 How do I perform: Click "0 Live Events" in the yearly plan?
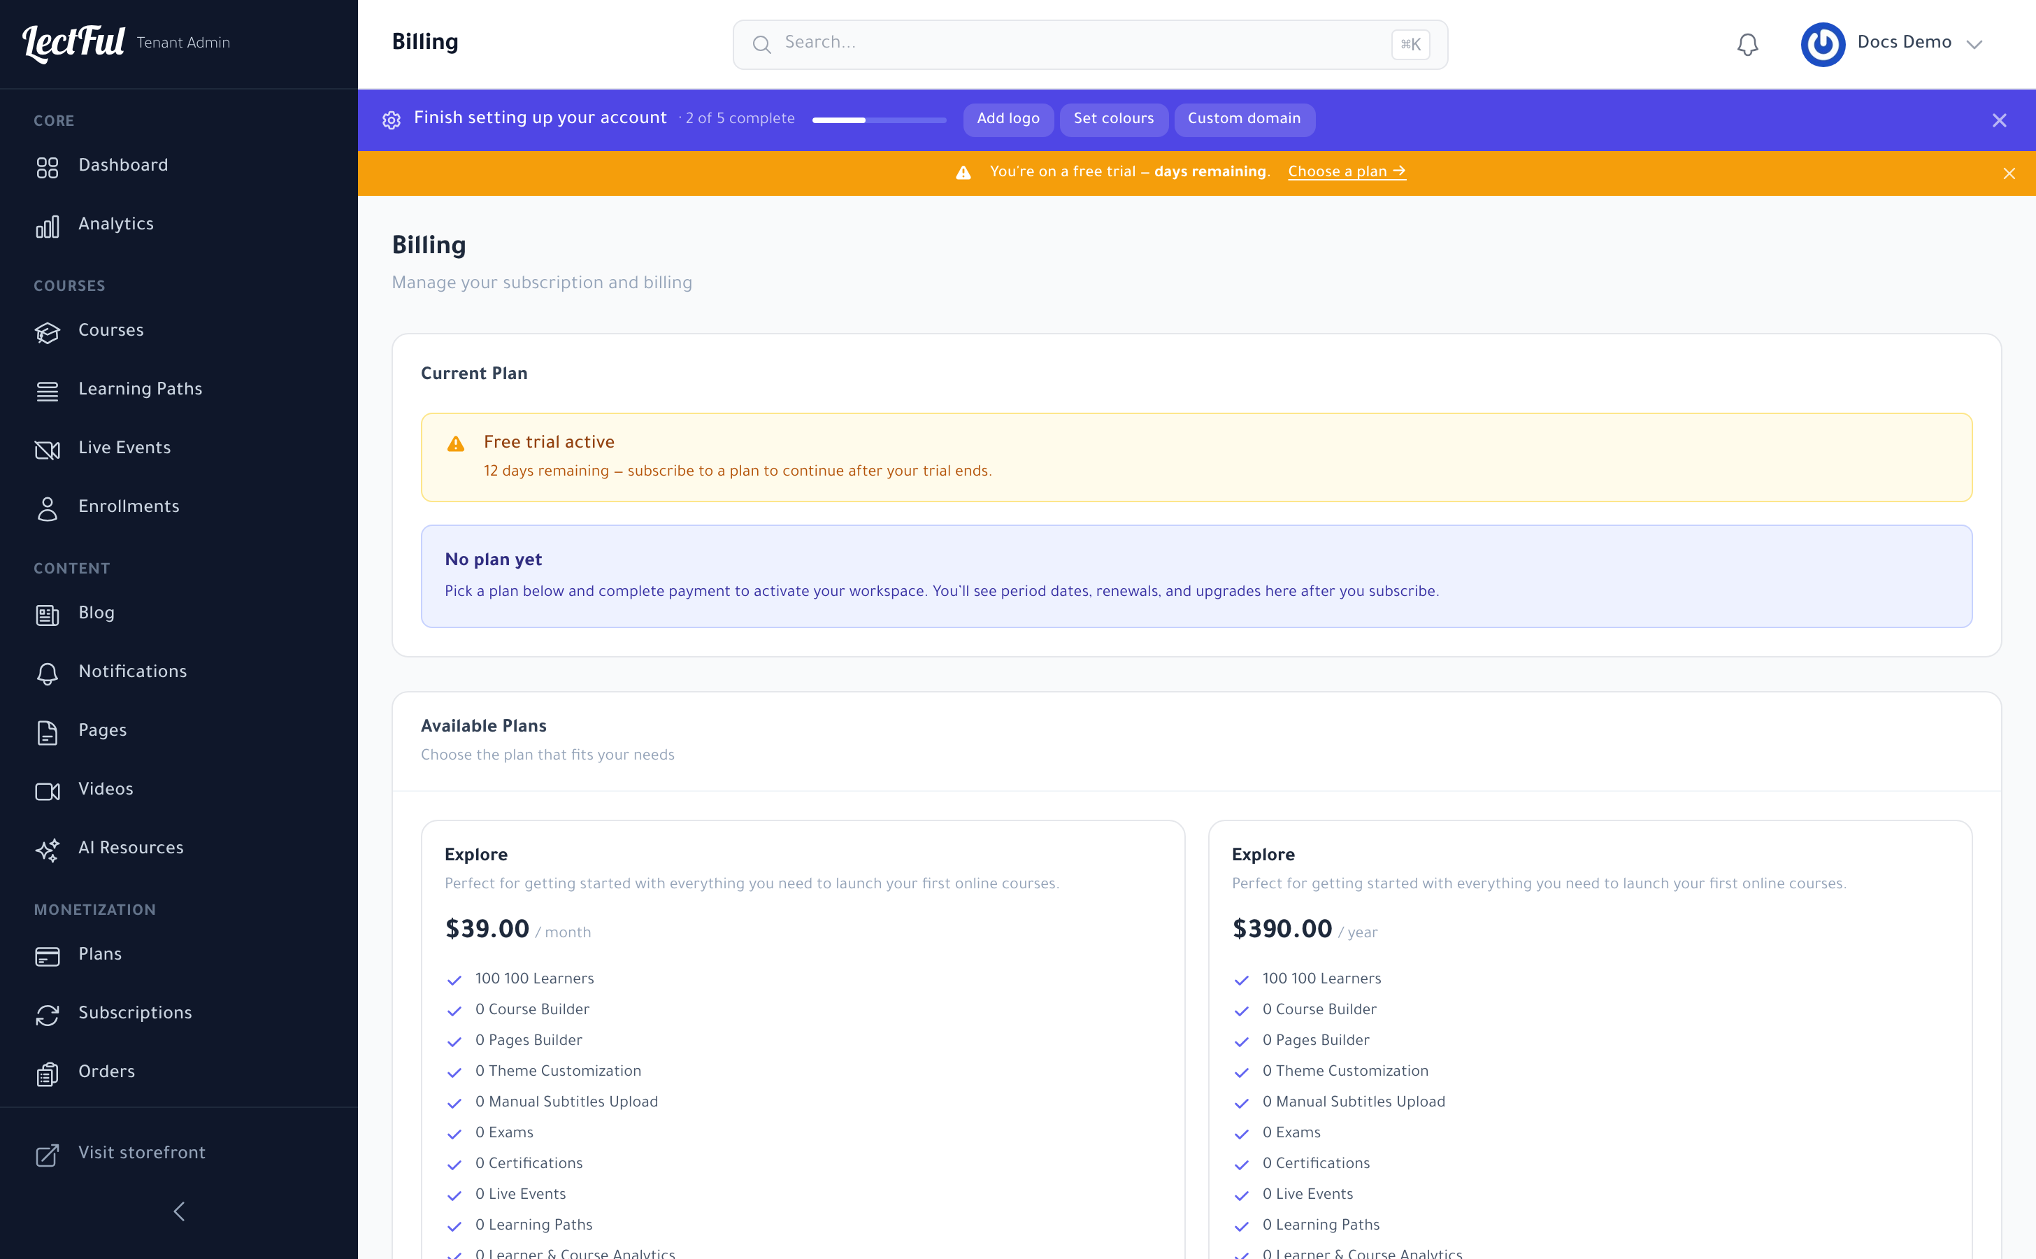[x=1307, y=1194]
